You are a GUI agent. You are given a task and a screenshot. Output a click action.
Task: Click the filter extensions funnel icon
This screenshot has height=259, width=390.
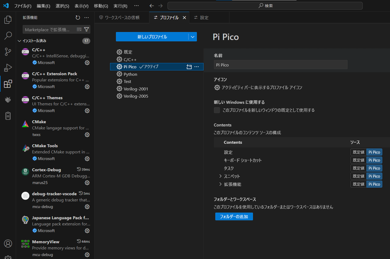pos(86,30)
